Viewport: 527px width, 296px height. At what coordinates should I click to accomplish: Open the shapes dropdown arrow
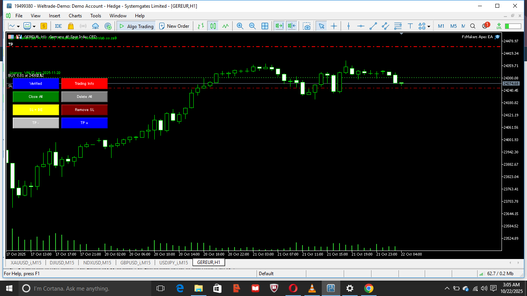coord(429,26)
